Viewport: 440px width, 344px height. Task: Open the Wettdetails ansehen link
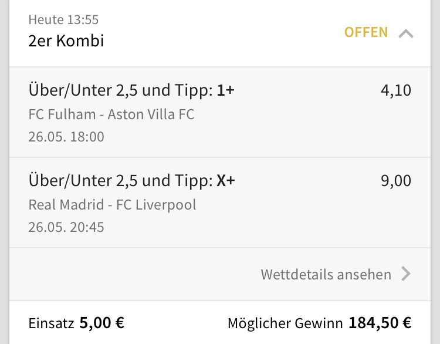pyautogui.click(x=326, y=274)
